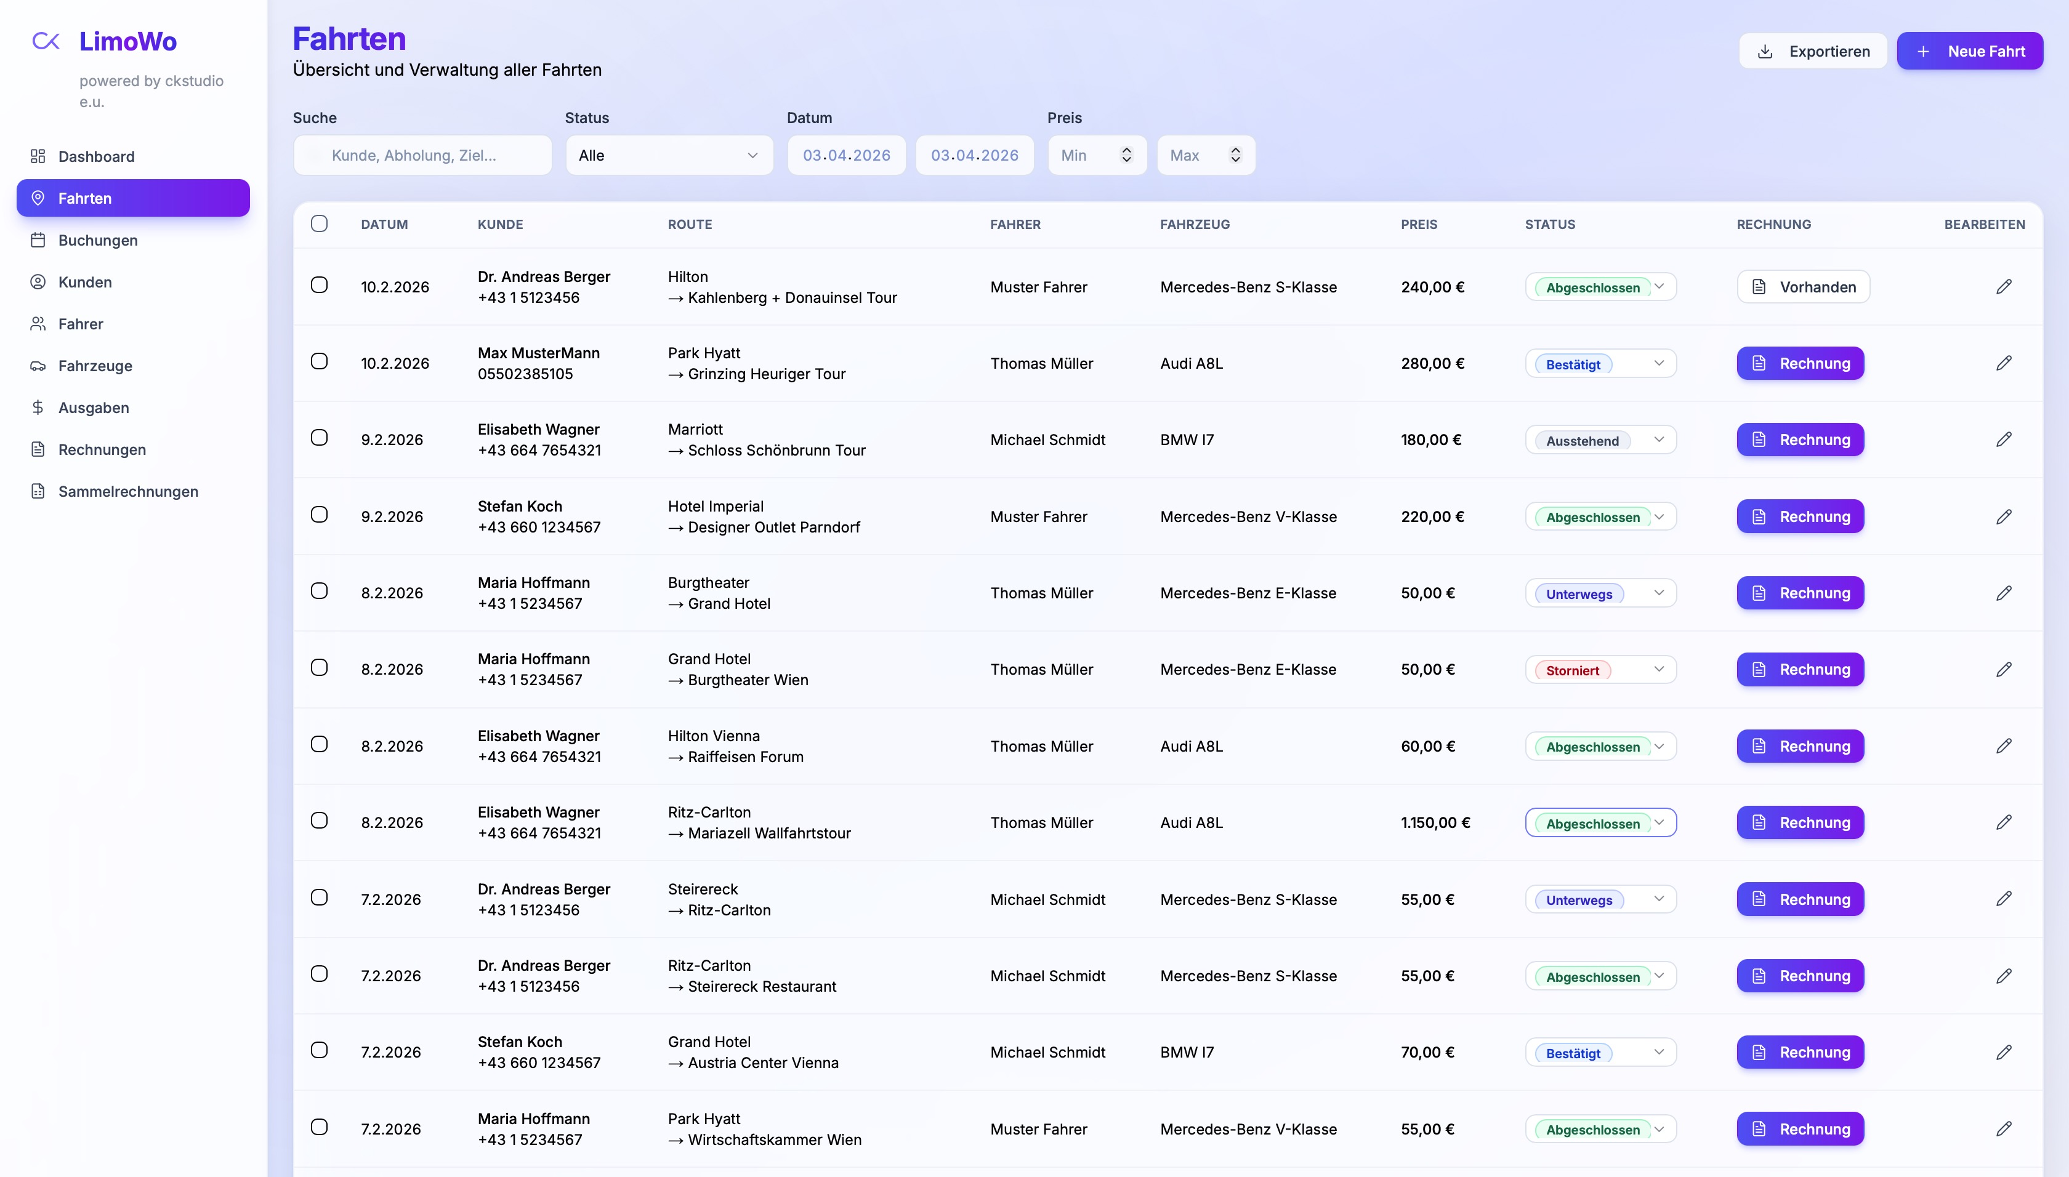2069x1177 pixels.
Task: Change Unterwegs status of Burgtheater ride
Action: [1601, 593]
